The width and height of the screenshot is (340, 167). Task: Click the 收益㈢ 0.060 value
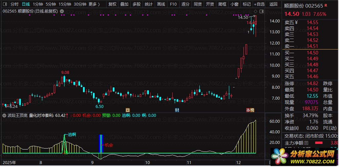tap(312, 128)
